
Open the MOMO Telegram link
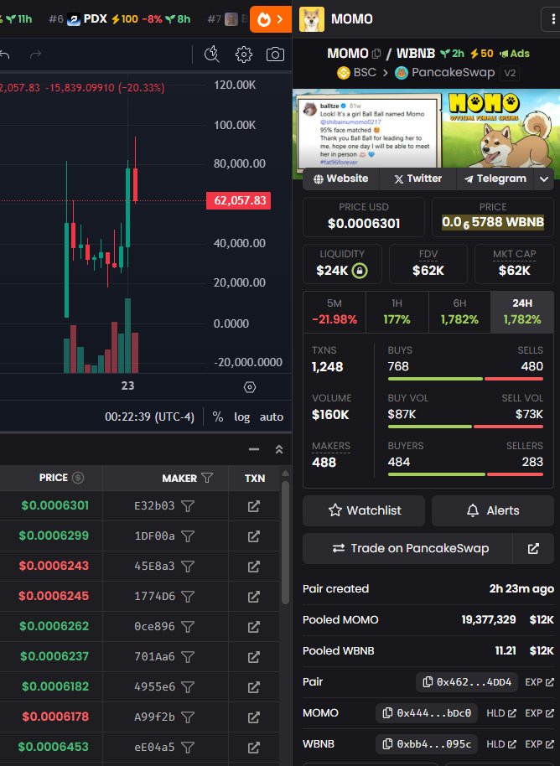[496, 179]
